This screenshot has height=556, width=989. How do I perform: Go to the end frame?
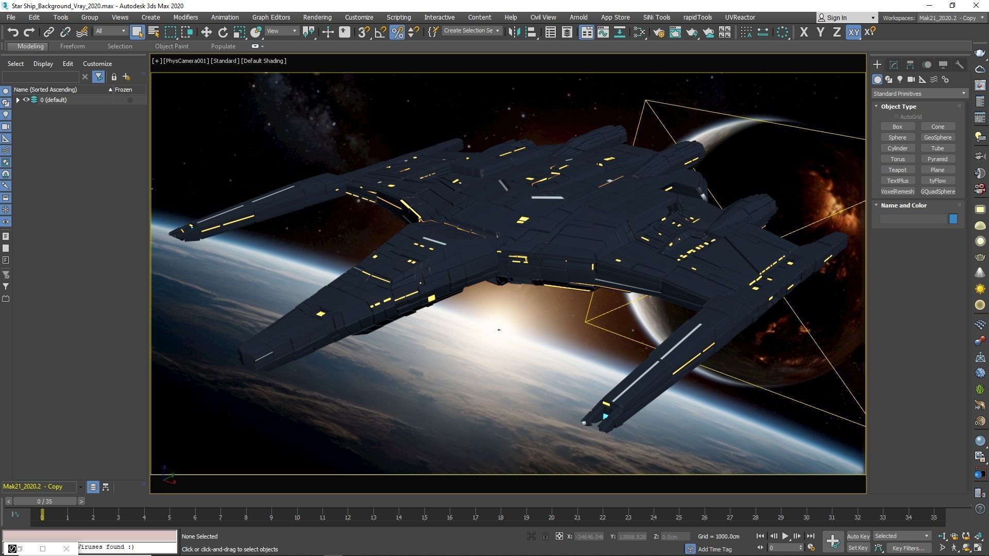(x=810, y=536)
